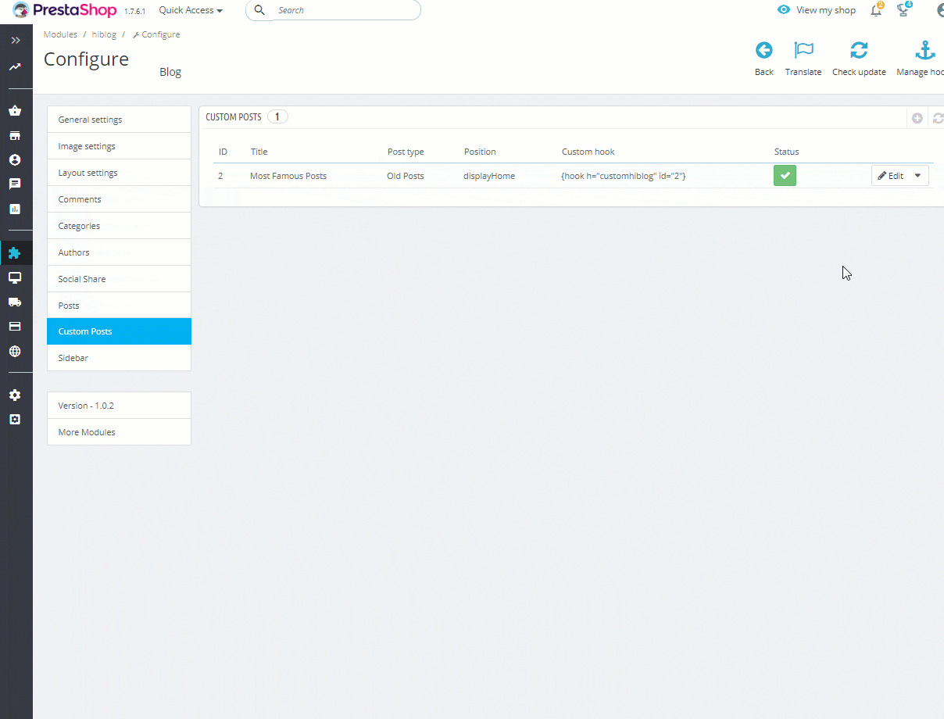Click the Version - 1.0.2 item
Screen dimensions: 944x719
pyautogui.click(x=119, y=406)
